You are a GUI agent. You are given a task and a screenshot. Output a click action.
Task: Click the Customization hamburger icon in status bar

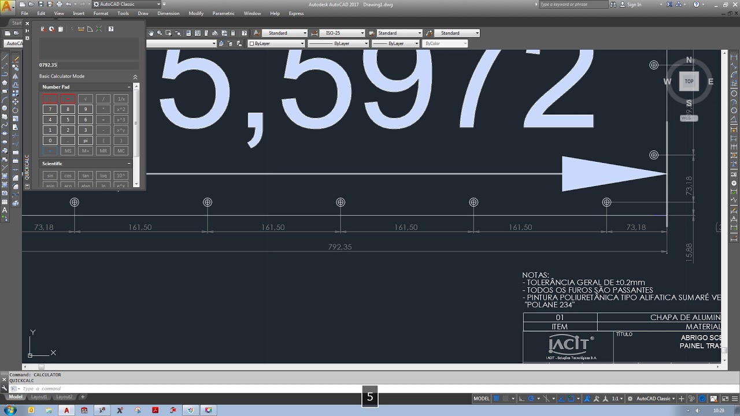(x=735, y=399)
